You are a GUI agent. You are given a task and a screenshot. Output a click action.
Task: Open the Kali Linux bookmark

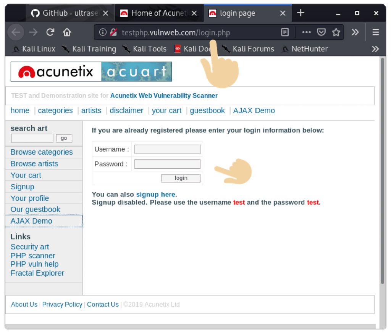(x=34, y=49)
